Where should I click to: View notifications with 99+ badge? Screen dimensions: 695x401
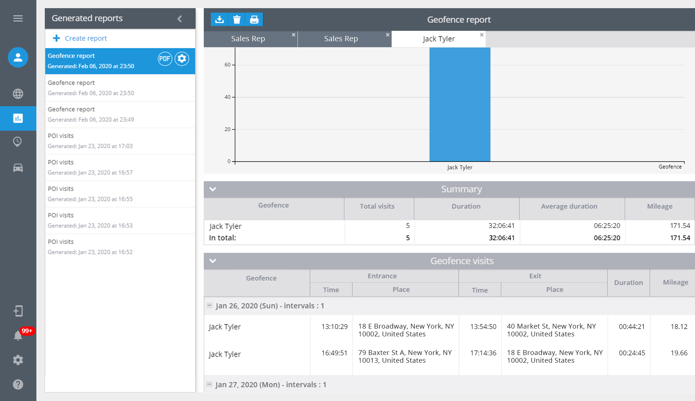point(18,335)
